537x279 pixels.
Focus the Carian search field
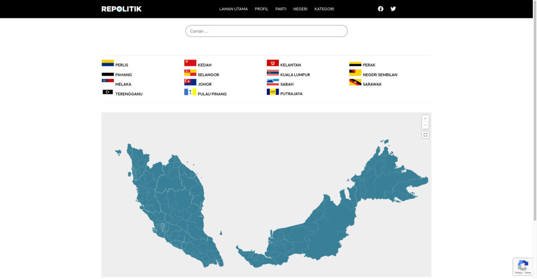click(x=266, y=31)
